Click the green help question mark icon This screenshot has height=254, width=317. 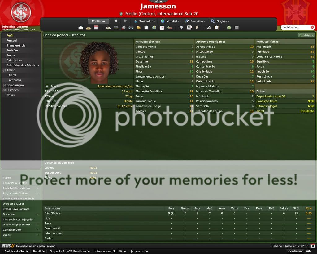click(x=229, y=28)
